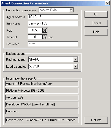Click the Host: toshiba info field
The height and width of the screenshot is (128, 111).
(42, 120)
